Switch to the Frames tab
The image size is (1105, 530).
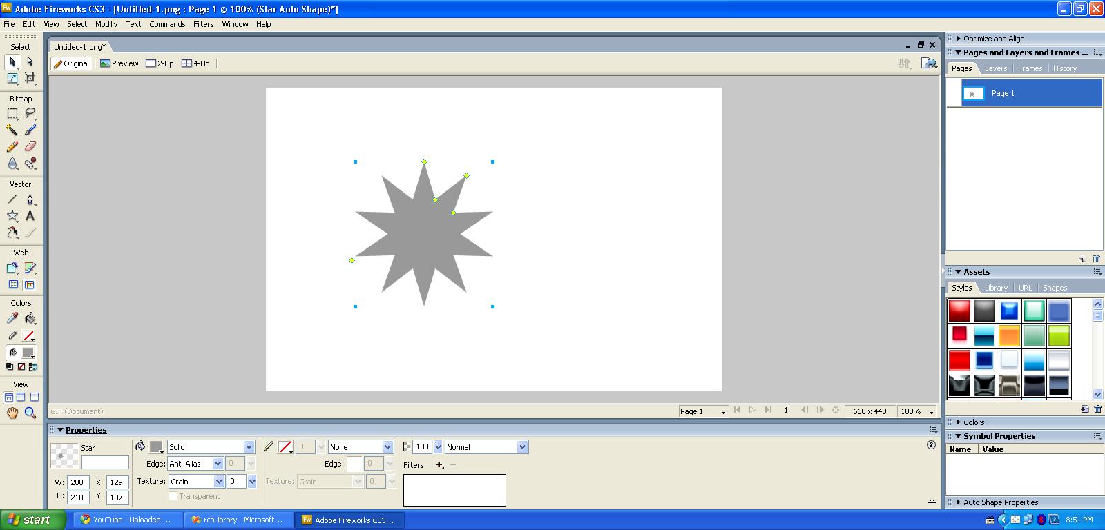pos(1030,68)
